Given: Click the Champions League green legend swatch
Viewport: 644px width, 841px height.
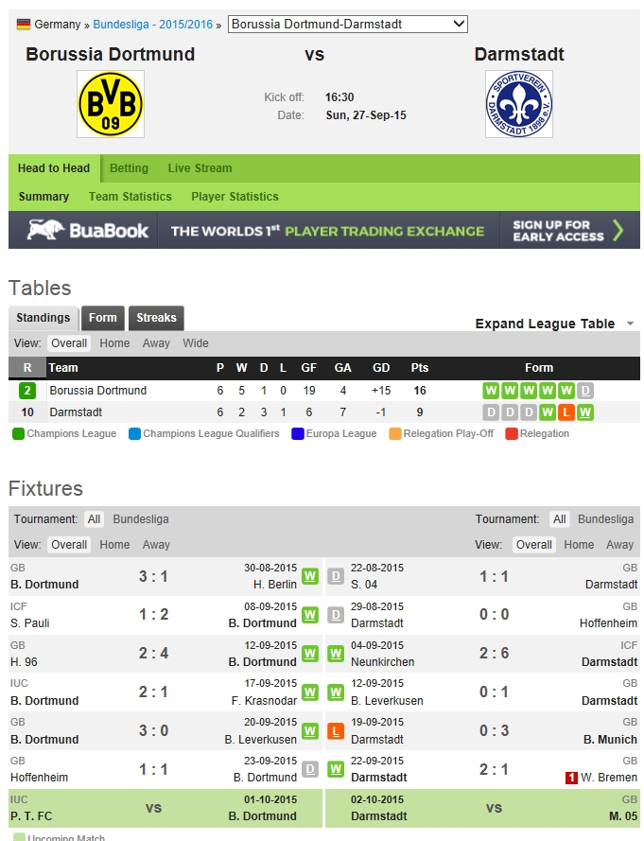Looking at the screenshot, I should (19, 434).
